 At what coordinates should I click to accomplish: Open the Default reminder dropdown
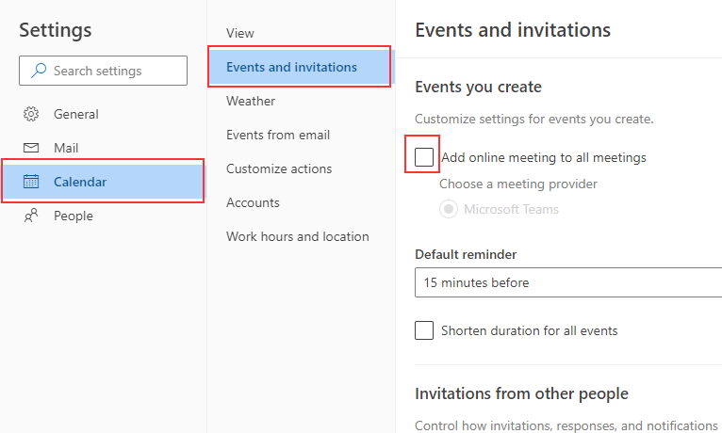pyautogui.click(x=567, y=282)
